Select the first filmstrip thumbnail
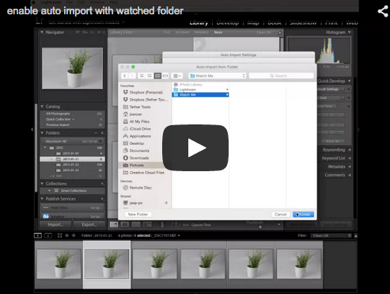Image resolution: width=390 pixels, height=294 pixels. 59,264
